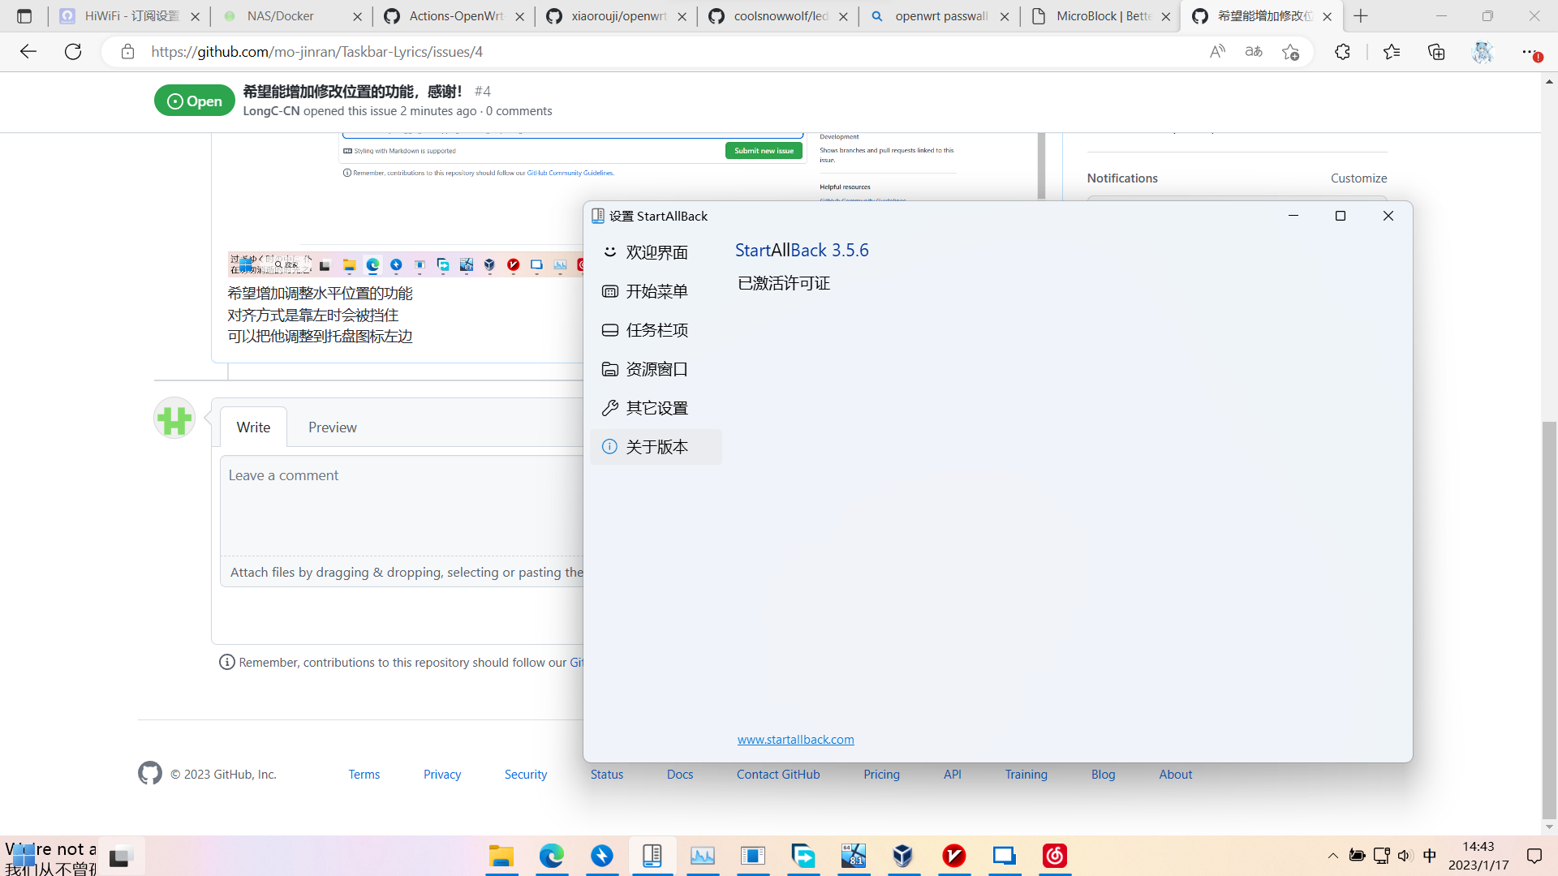Select the 任务栏项 settings section
The image size is (1558, 876).
(x=656, y=329)
